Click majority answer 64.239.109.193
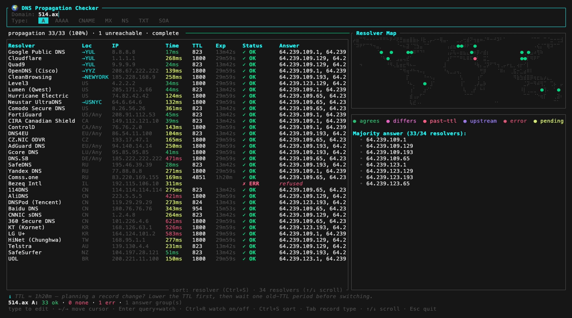The height and width of the screenshot is (318, 572). click(x=389, y=152)
